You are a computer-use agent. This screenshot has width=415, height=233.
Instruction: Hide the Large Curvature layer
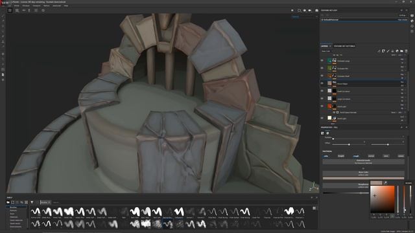tap(322, 98)
